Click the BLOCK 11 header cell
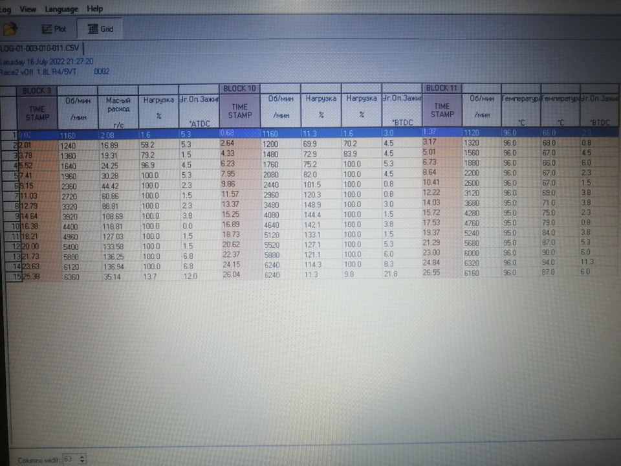The height and width of the screenshot is (466, 621). [442, 88]
